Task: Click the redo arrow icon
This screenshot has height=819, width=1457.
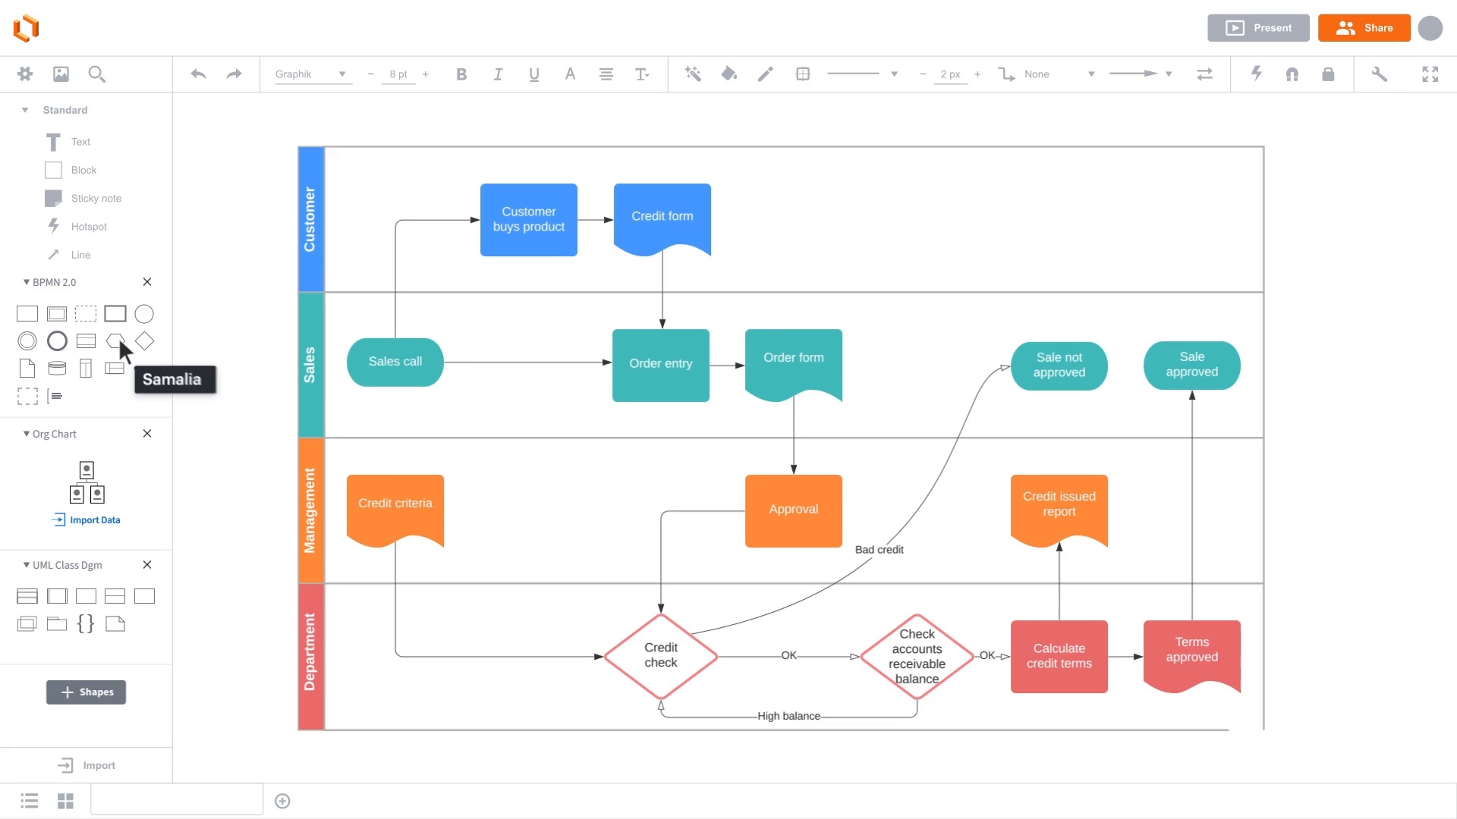Action: pyautogui.click(x=234, y=74)
